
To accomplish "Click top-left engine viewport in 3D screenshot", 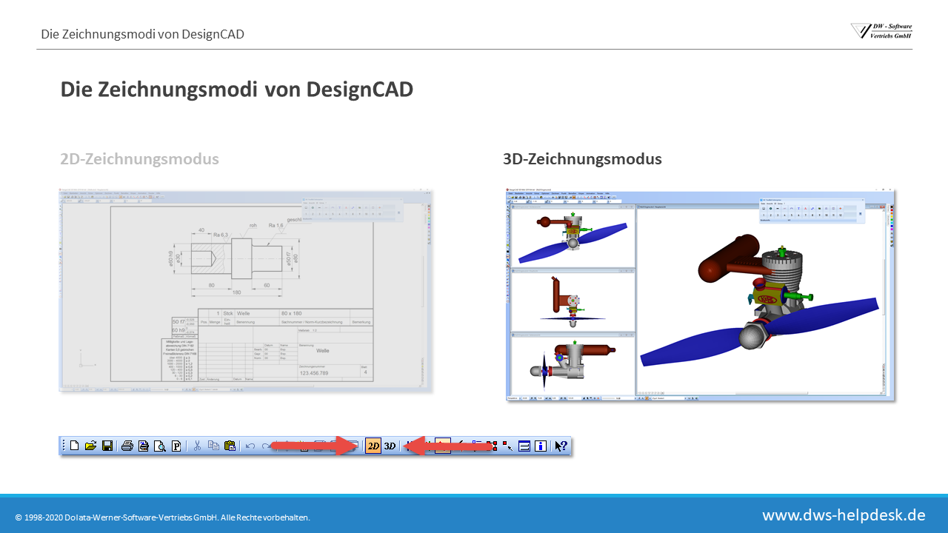I will tap(573, 236).
